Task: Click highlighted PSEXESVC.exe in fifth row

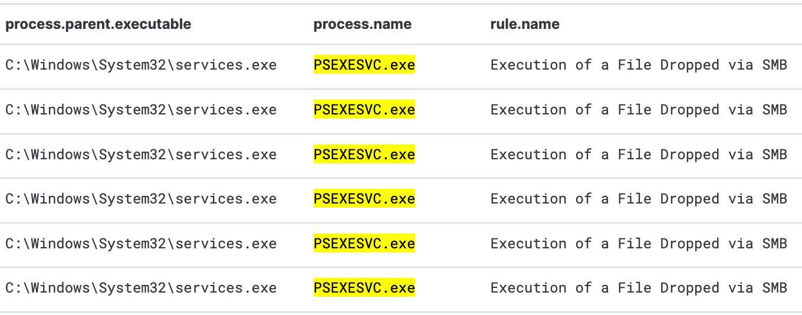Action: (x=364, y=244)
